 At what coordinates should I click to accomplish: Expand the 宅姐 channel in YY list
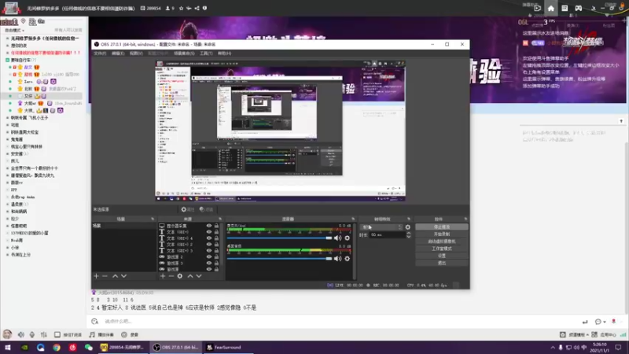tap(8, 125)
